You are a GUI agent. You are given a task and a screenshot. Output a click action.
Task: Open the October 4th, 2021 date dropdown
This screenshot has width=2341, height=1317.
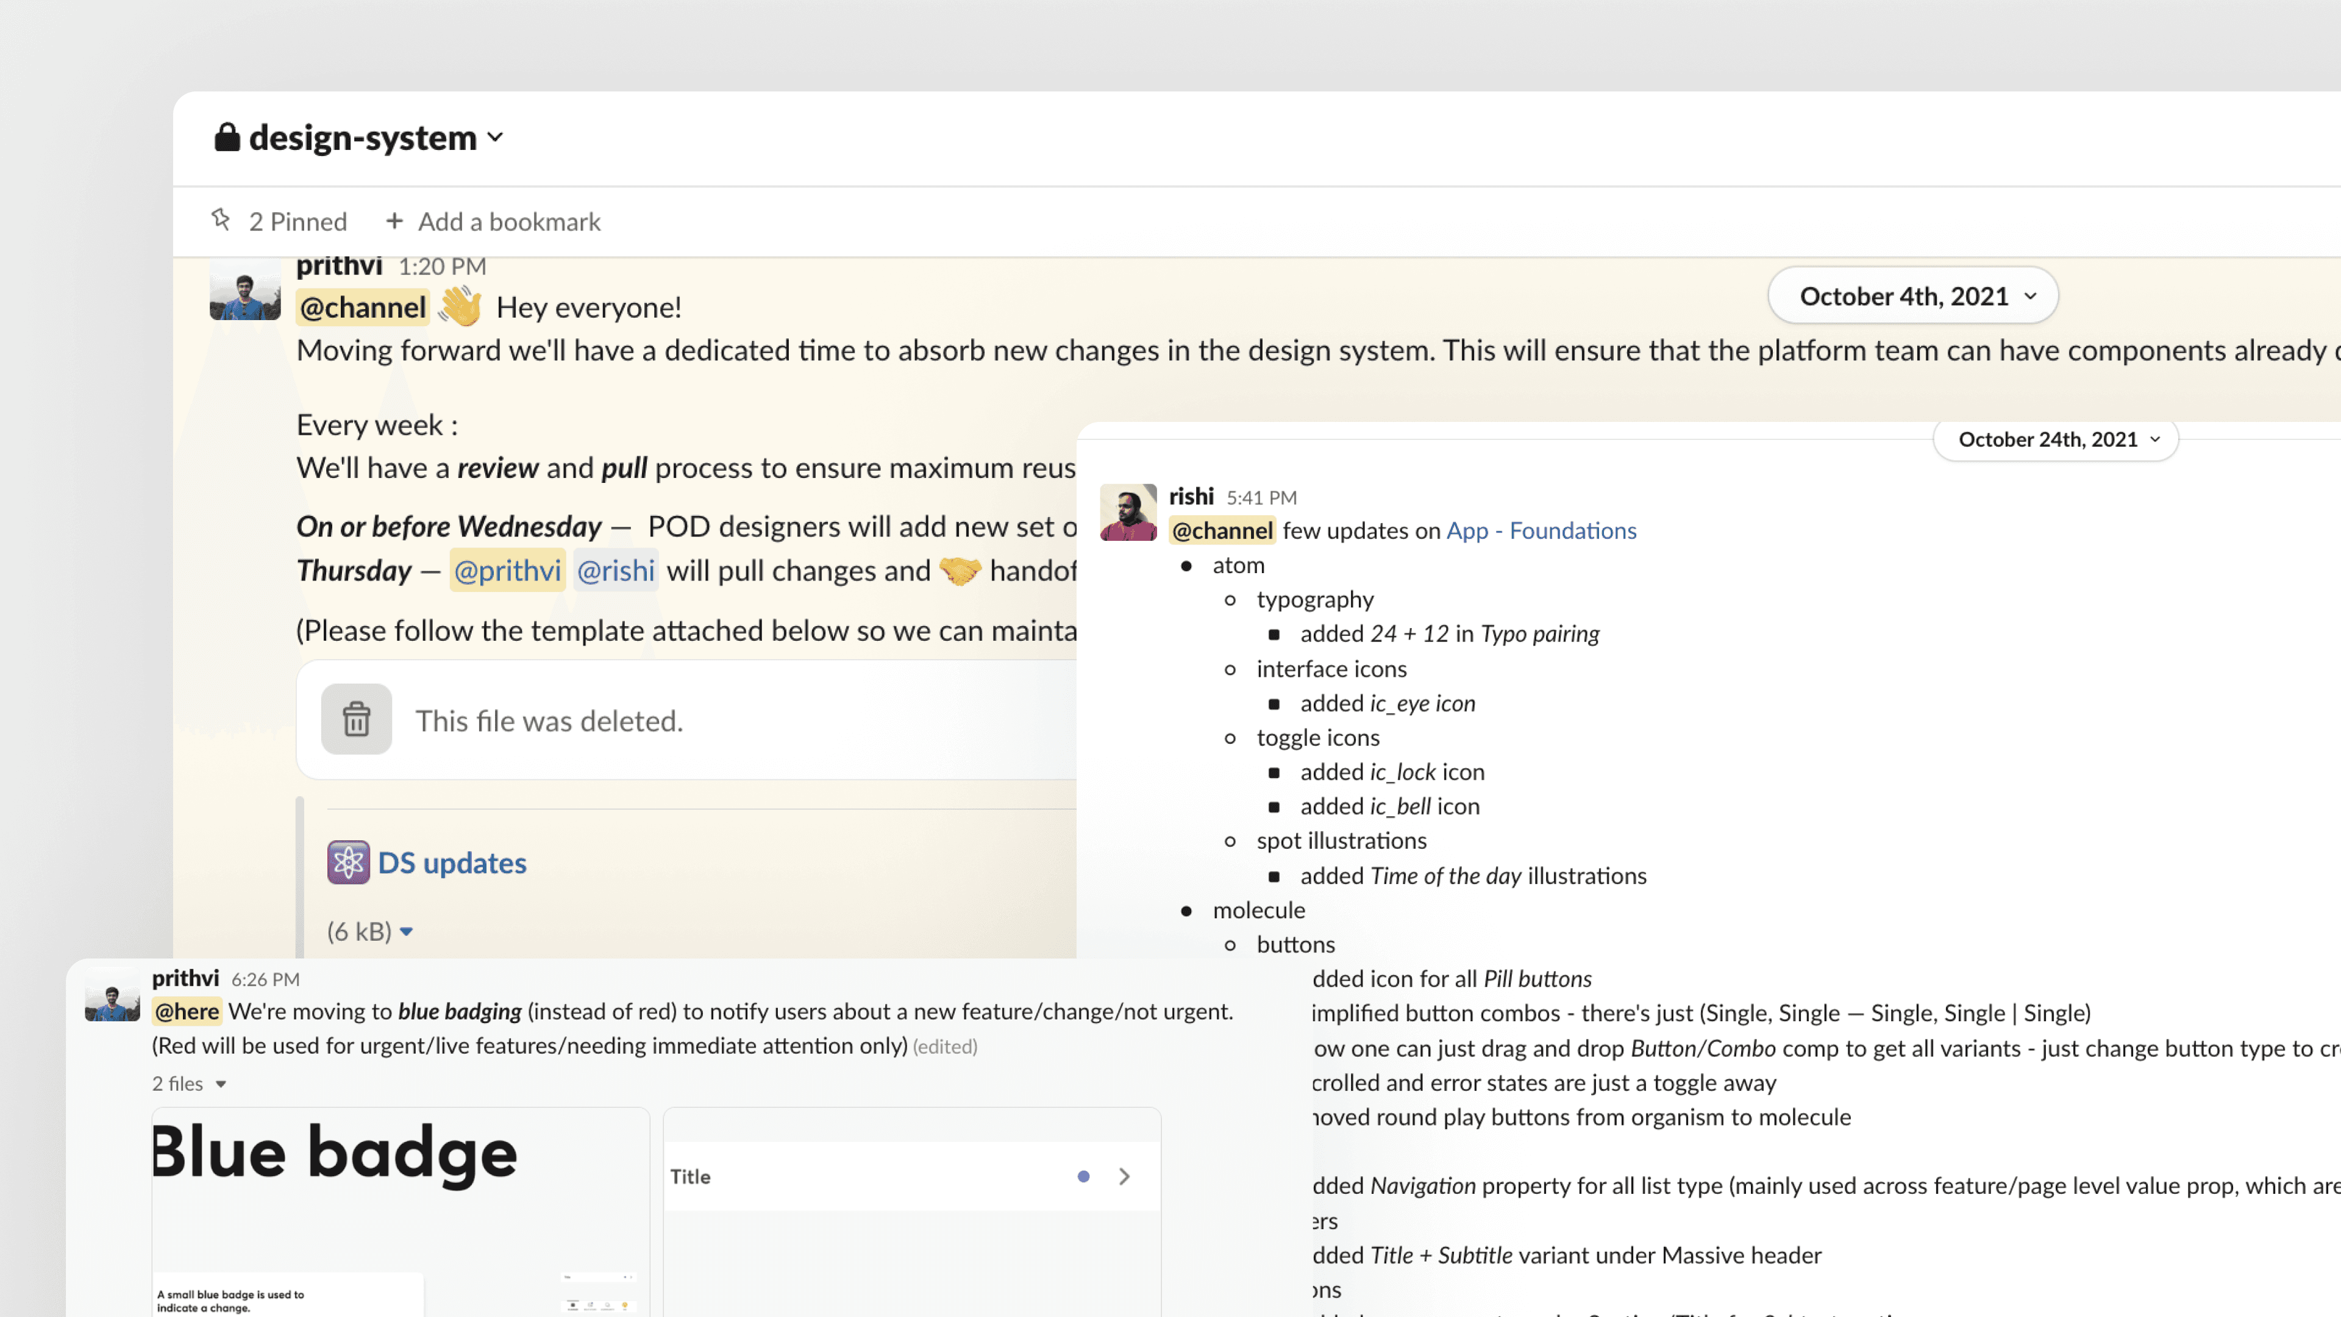tap(1912, 296)
